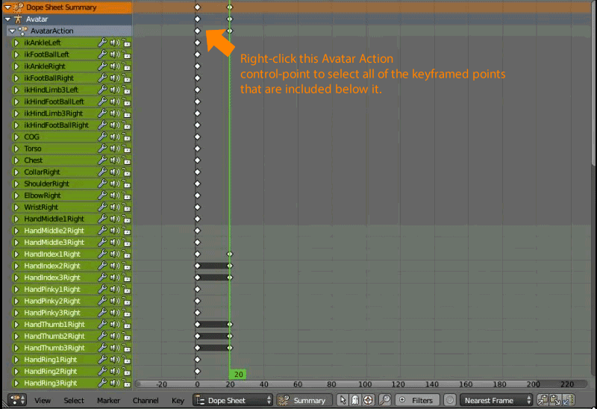Screen dimensions: 597x409
Task: Collapse the Avatar object triangle
Action: (x=7, y=19)
